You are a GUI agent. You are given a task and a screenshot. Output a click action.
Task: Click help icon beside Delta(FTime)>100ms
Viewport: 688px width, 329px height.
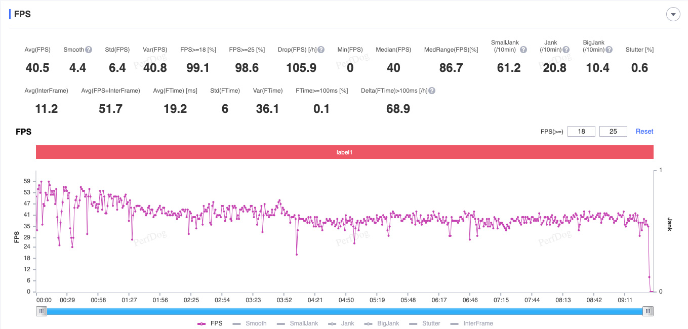click(432, 91)
